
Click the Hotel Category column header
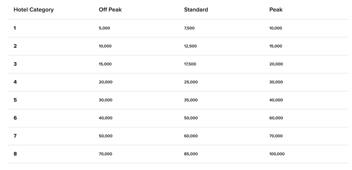pyautogui.click(x=33, y=10)
